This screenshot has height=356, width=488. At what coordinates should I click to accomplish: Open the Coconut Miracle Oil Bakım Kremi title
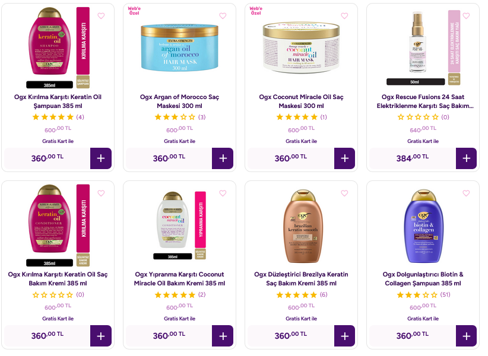(x=179, y=279)
